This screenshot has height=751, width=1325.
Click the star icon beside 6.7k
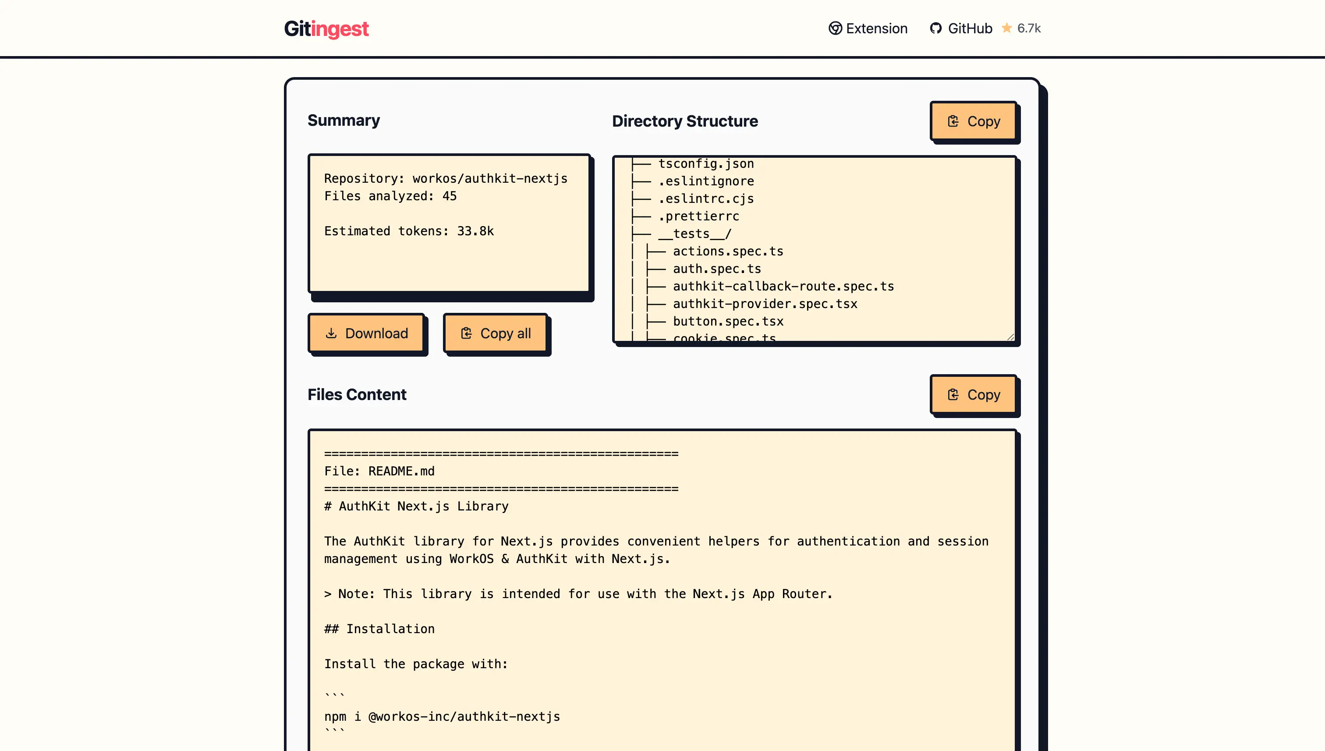[x=1007, y=28]
